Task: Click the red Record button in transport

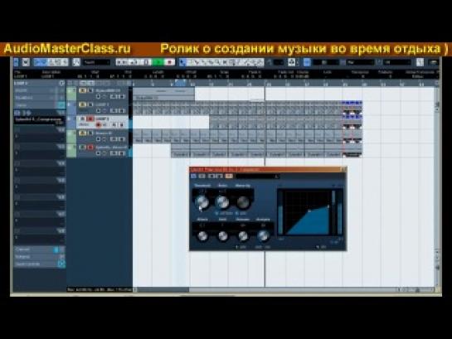Action: click(x=169, y=62)
